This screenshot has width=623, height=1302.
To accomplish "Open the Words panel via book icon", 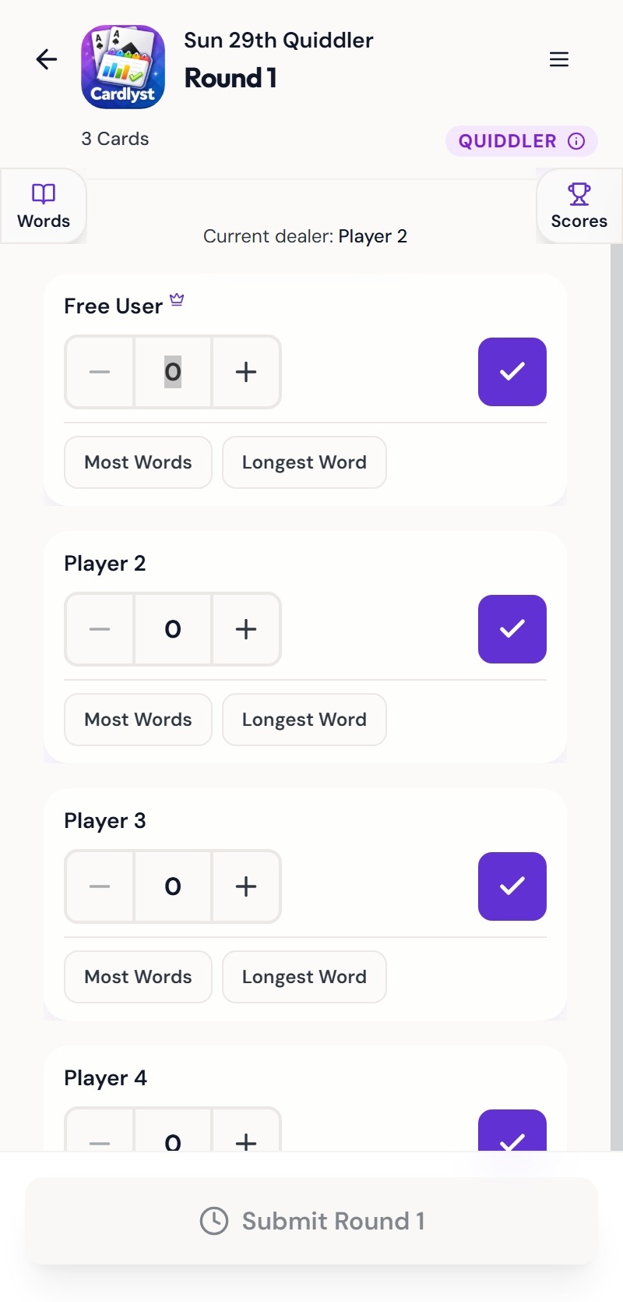I will coord(44,195).
